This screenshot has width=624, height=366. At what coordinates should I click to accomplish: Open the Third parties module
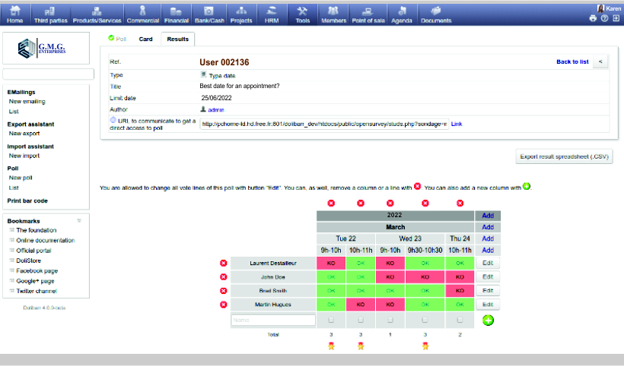coord(50,14)
